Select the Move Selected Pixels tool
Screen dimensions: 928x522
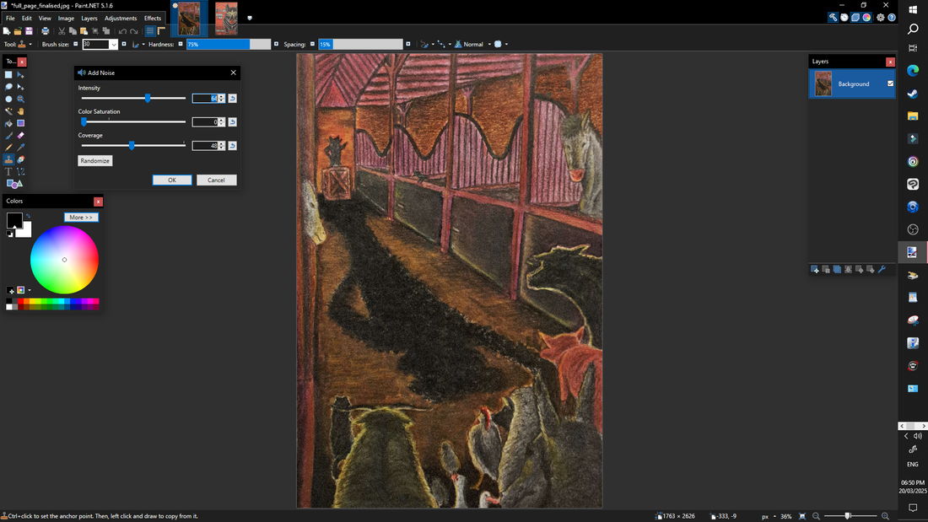pos(21,74)
